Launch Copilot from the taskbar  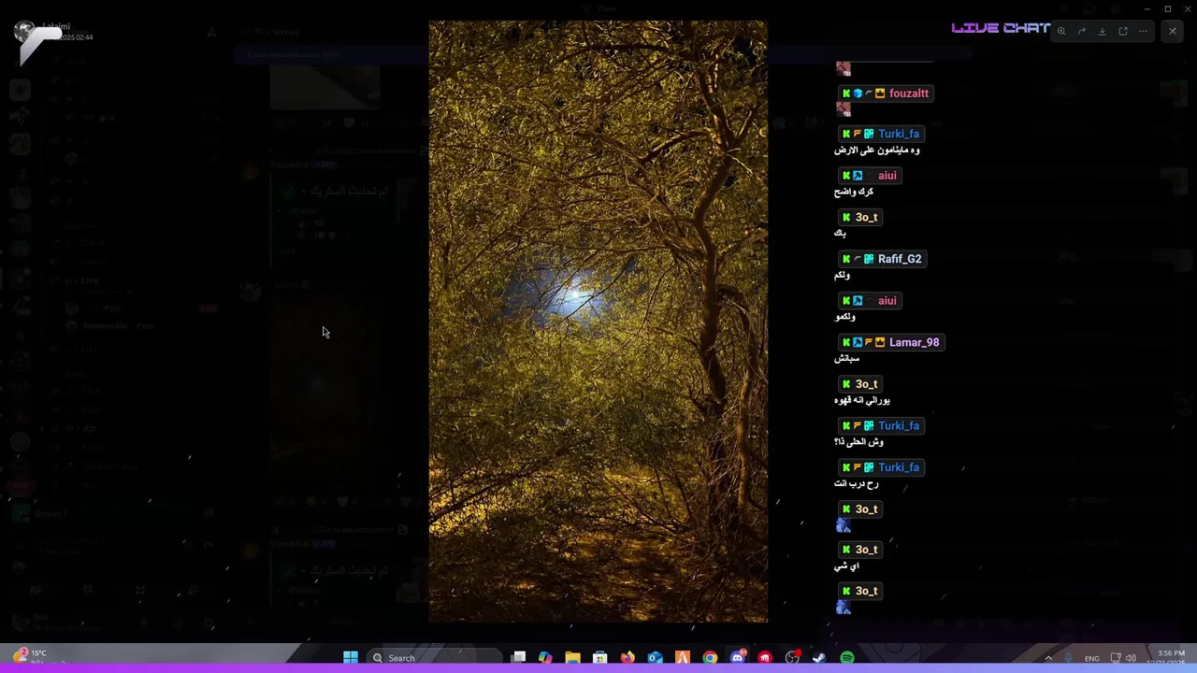(x=545, y=658)
